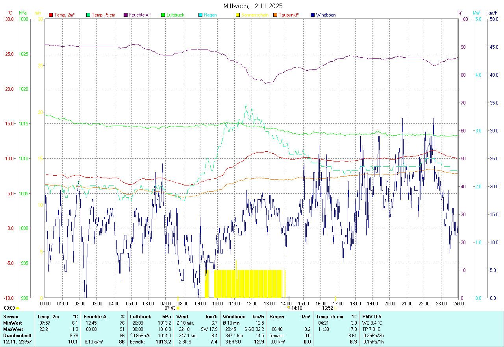Click the purple Feuchte A. legend square
504x347 pixels.
pyautogui.click(x=126, y=15)
